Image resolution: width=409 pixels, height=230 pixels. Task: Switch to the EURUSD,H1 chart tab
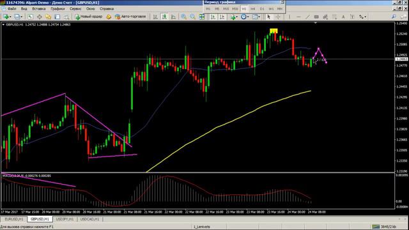(x=14, y=219)
